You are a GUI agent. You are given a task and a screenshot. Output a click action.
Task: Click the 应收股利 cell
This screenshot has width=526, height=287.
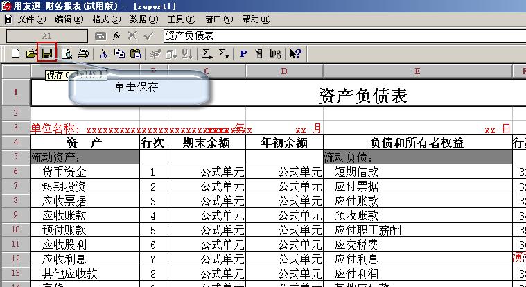tap(85, 245)
